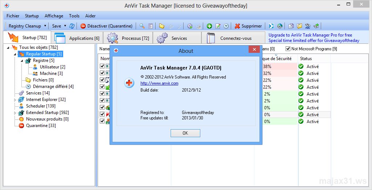
Task: Open the Save dropdown arrow
Action: click(x=65, y=26)
